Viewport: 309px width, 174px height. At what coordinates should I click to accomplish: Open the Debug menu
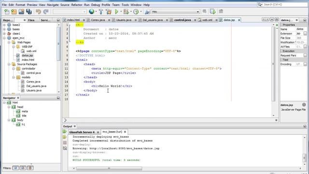[96, 5]
